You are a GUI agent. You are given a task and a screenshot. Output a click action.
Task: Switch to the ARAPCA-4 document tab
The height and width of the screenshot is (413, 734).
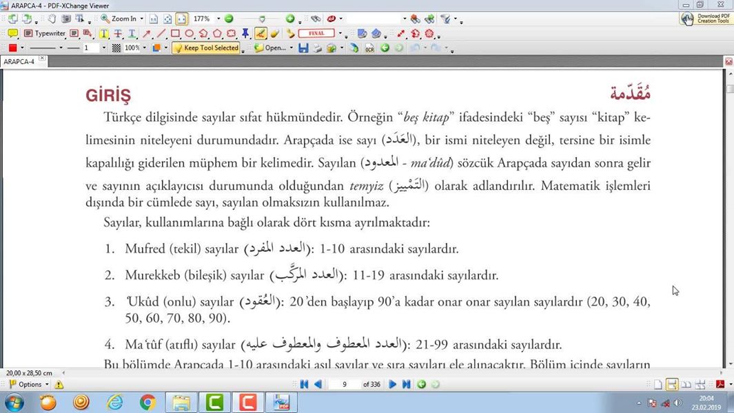point(19,61)
